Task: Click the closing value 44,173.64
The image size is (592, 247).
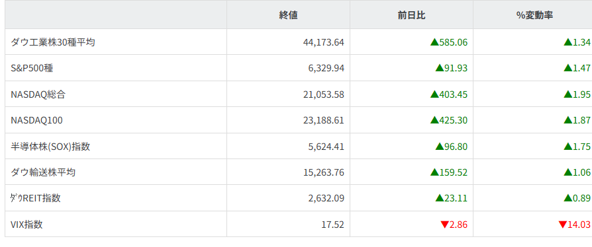Action: click(x=324, y=42)
